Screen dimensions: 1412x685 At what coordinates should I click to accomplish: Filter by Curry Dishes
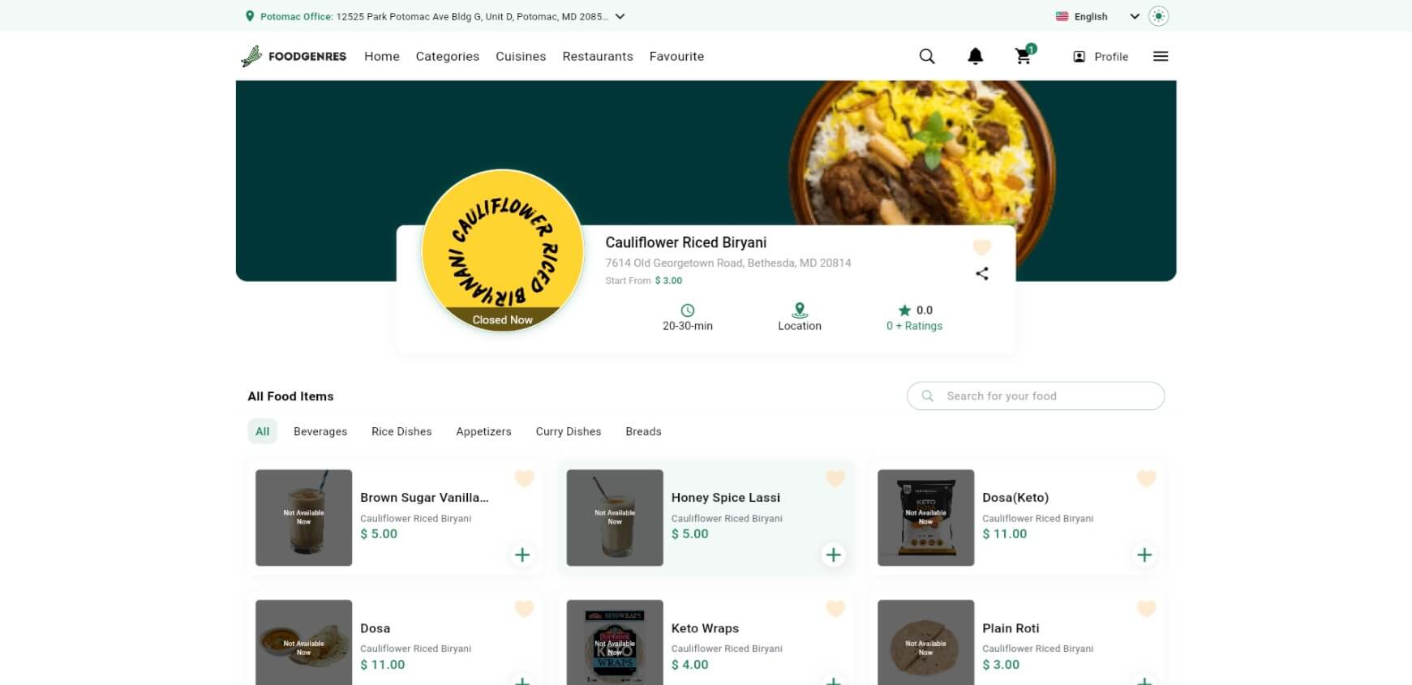pos(569,431)
